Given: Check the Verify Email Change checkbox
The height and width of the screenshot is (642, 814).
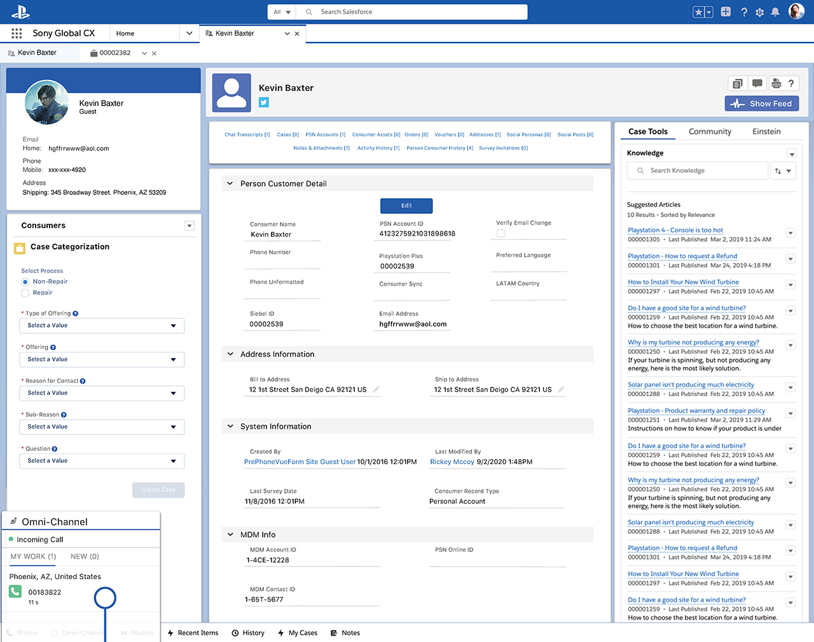Looking at the screenshot, I should [x=501, y=234].
